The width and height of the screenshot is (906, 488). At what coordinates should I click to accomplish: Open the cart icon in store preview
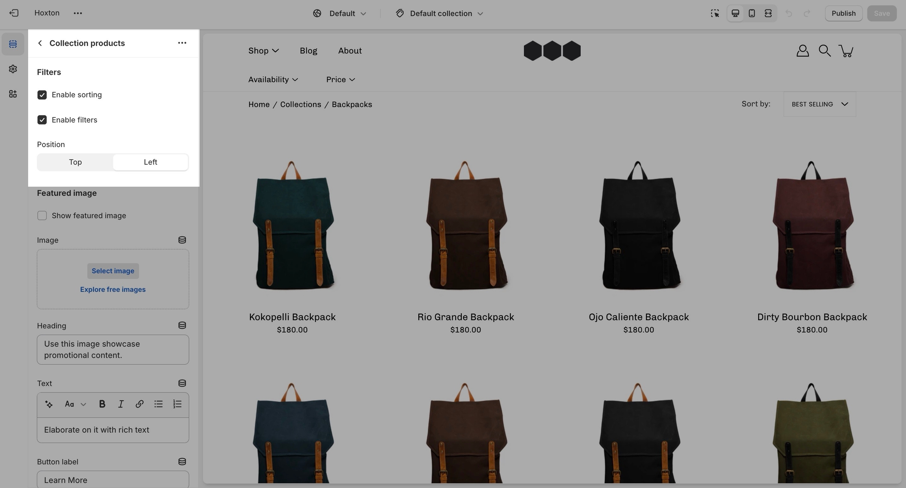pos(846,51)
